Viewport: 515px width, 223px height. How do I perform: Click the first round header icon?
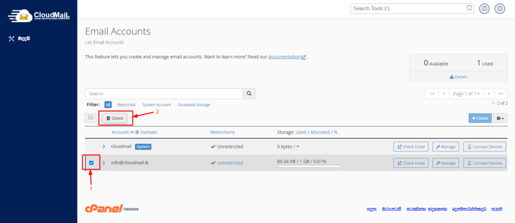point(484,9)
